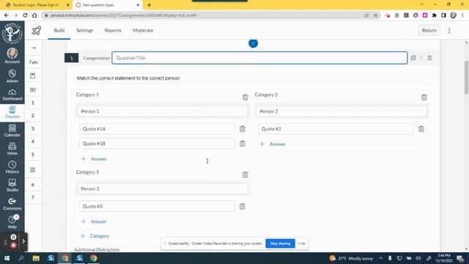The height and width of the screenshot is (264, 469).
Task: Click the rocket New Quizzes icon
Action: pyautogui.click(x=37, y=30)
